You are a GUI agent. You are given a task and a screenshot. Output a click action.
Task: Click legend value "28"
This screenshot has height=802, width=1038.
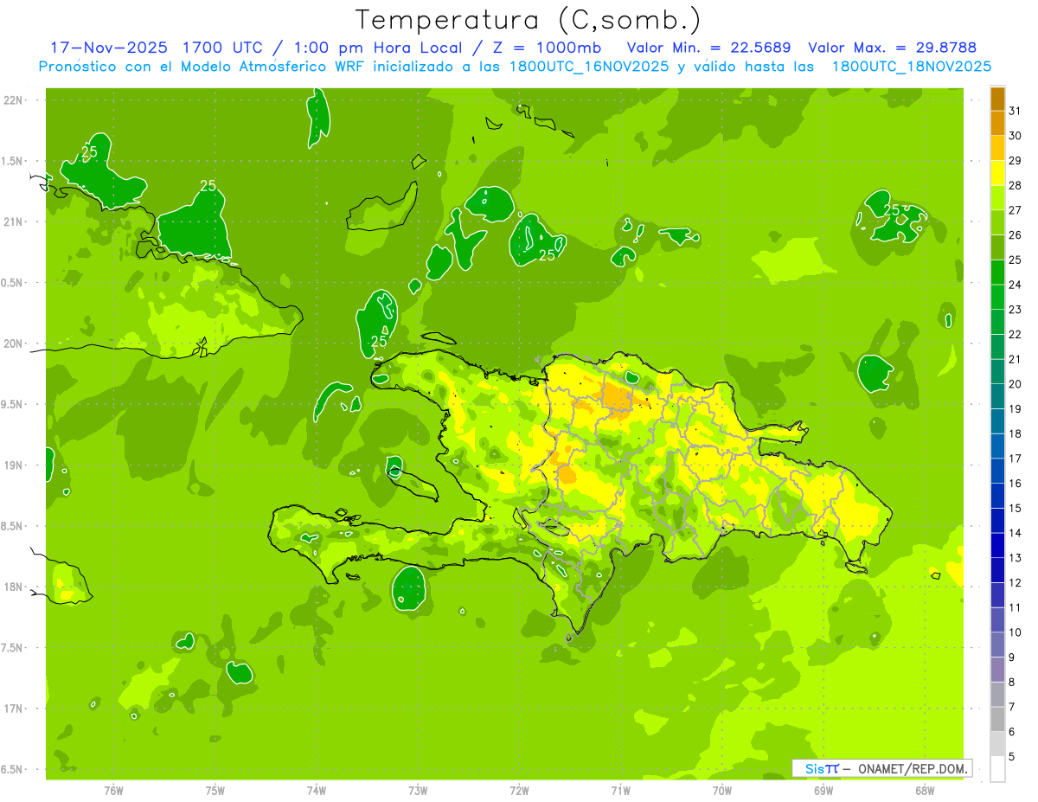1016,184
